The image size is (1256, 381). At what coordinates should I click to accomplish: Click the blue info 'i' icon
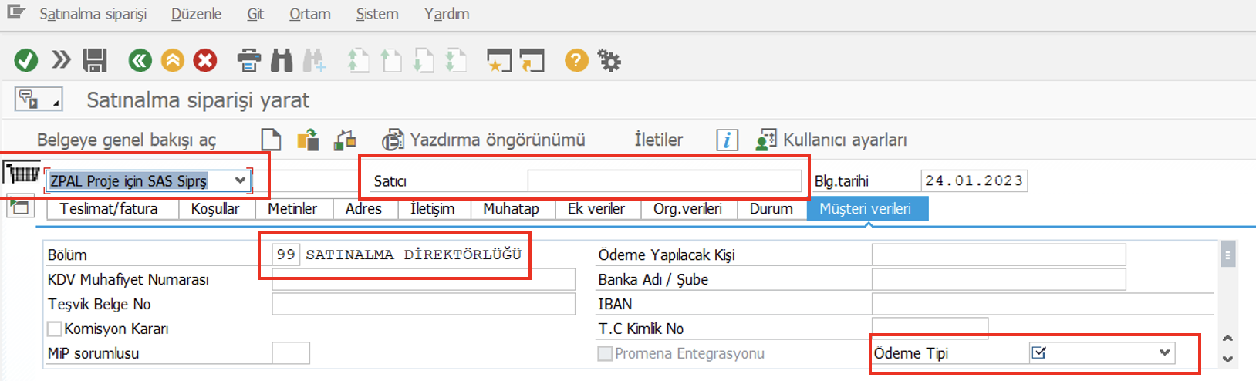coord(727,140)
